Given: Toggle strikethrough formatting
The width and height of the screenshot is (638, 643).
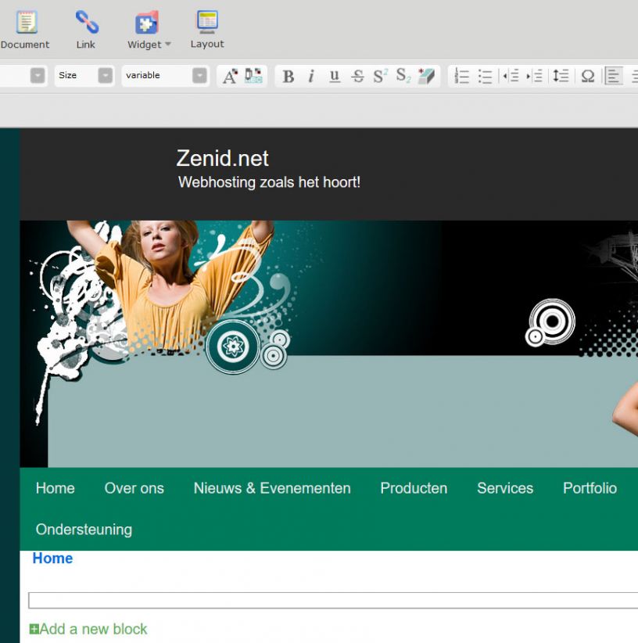Looking at the screenshot, I should tap(357, 77).
